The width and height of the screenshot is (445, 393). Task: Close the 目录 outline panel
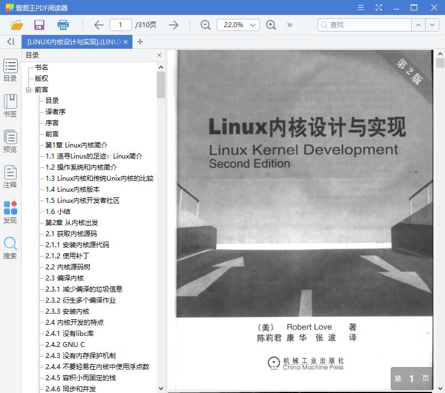coord(159,55)
